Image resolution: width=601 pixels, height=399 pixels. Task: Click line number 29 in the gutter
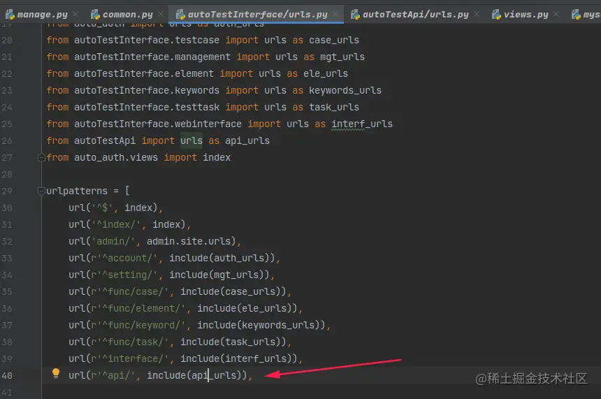point(7,191)
